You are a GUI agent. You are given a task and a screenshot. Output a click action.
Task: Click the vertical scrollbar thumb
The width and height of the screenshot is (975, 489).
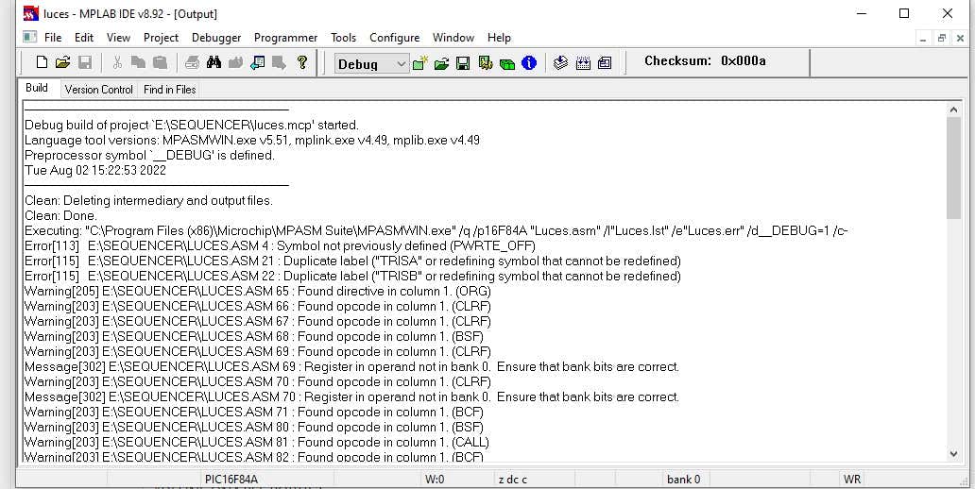tap(954, 168)
